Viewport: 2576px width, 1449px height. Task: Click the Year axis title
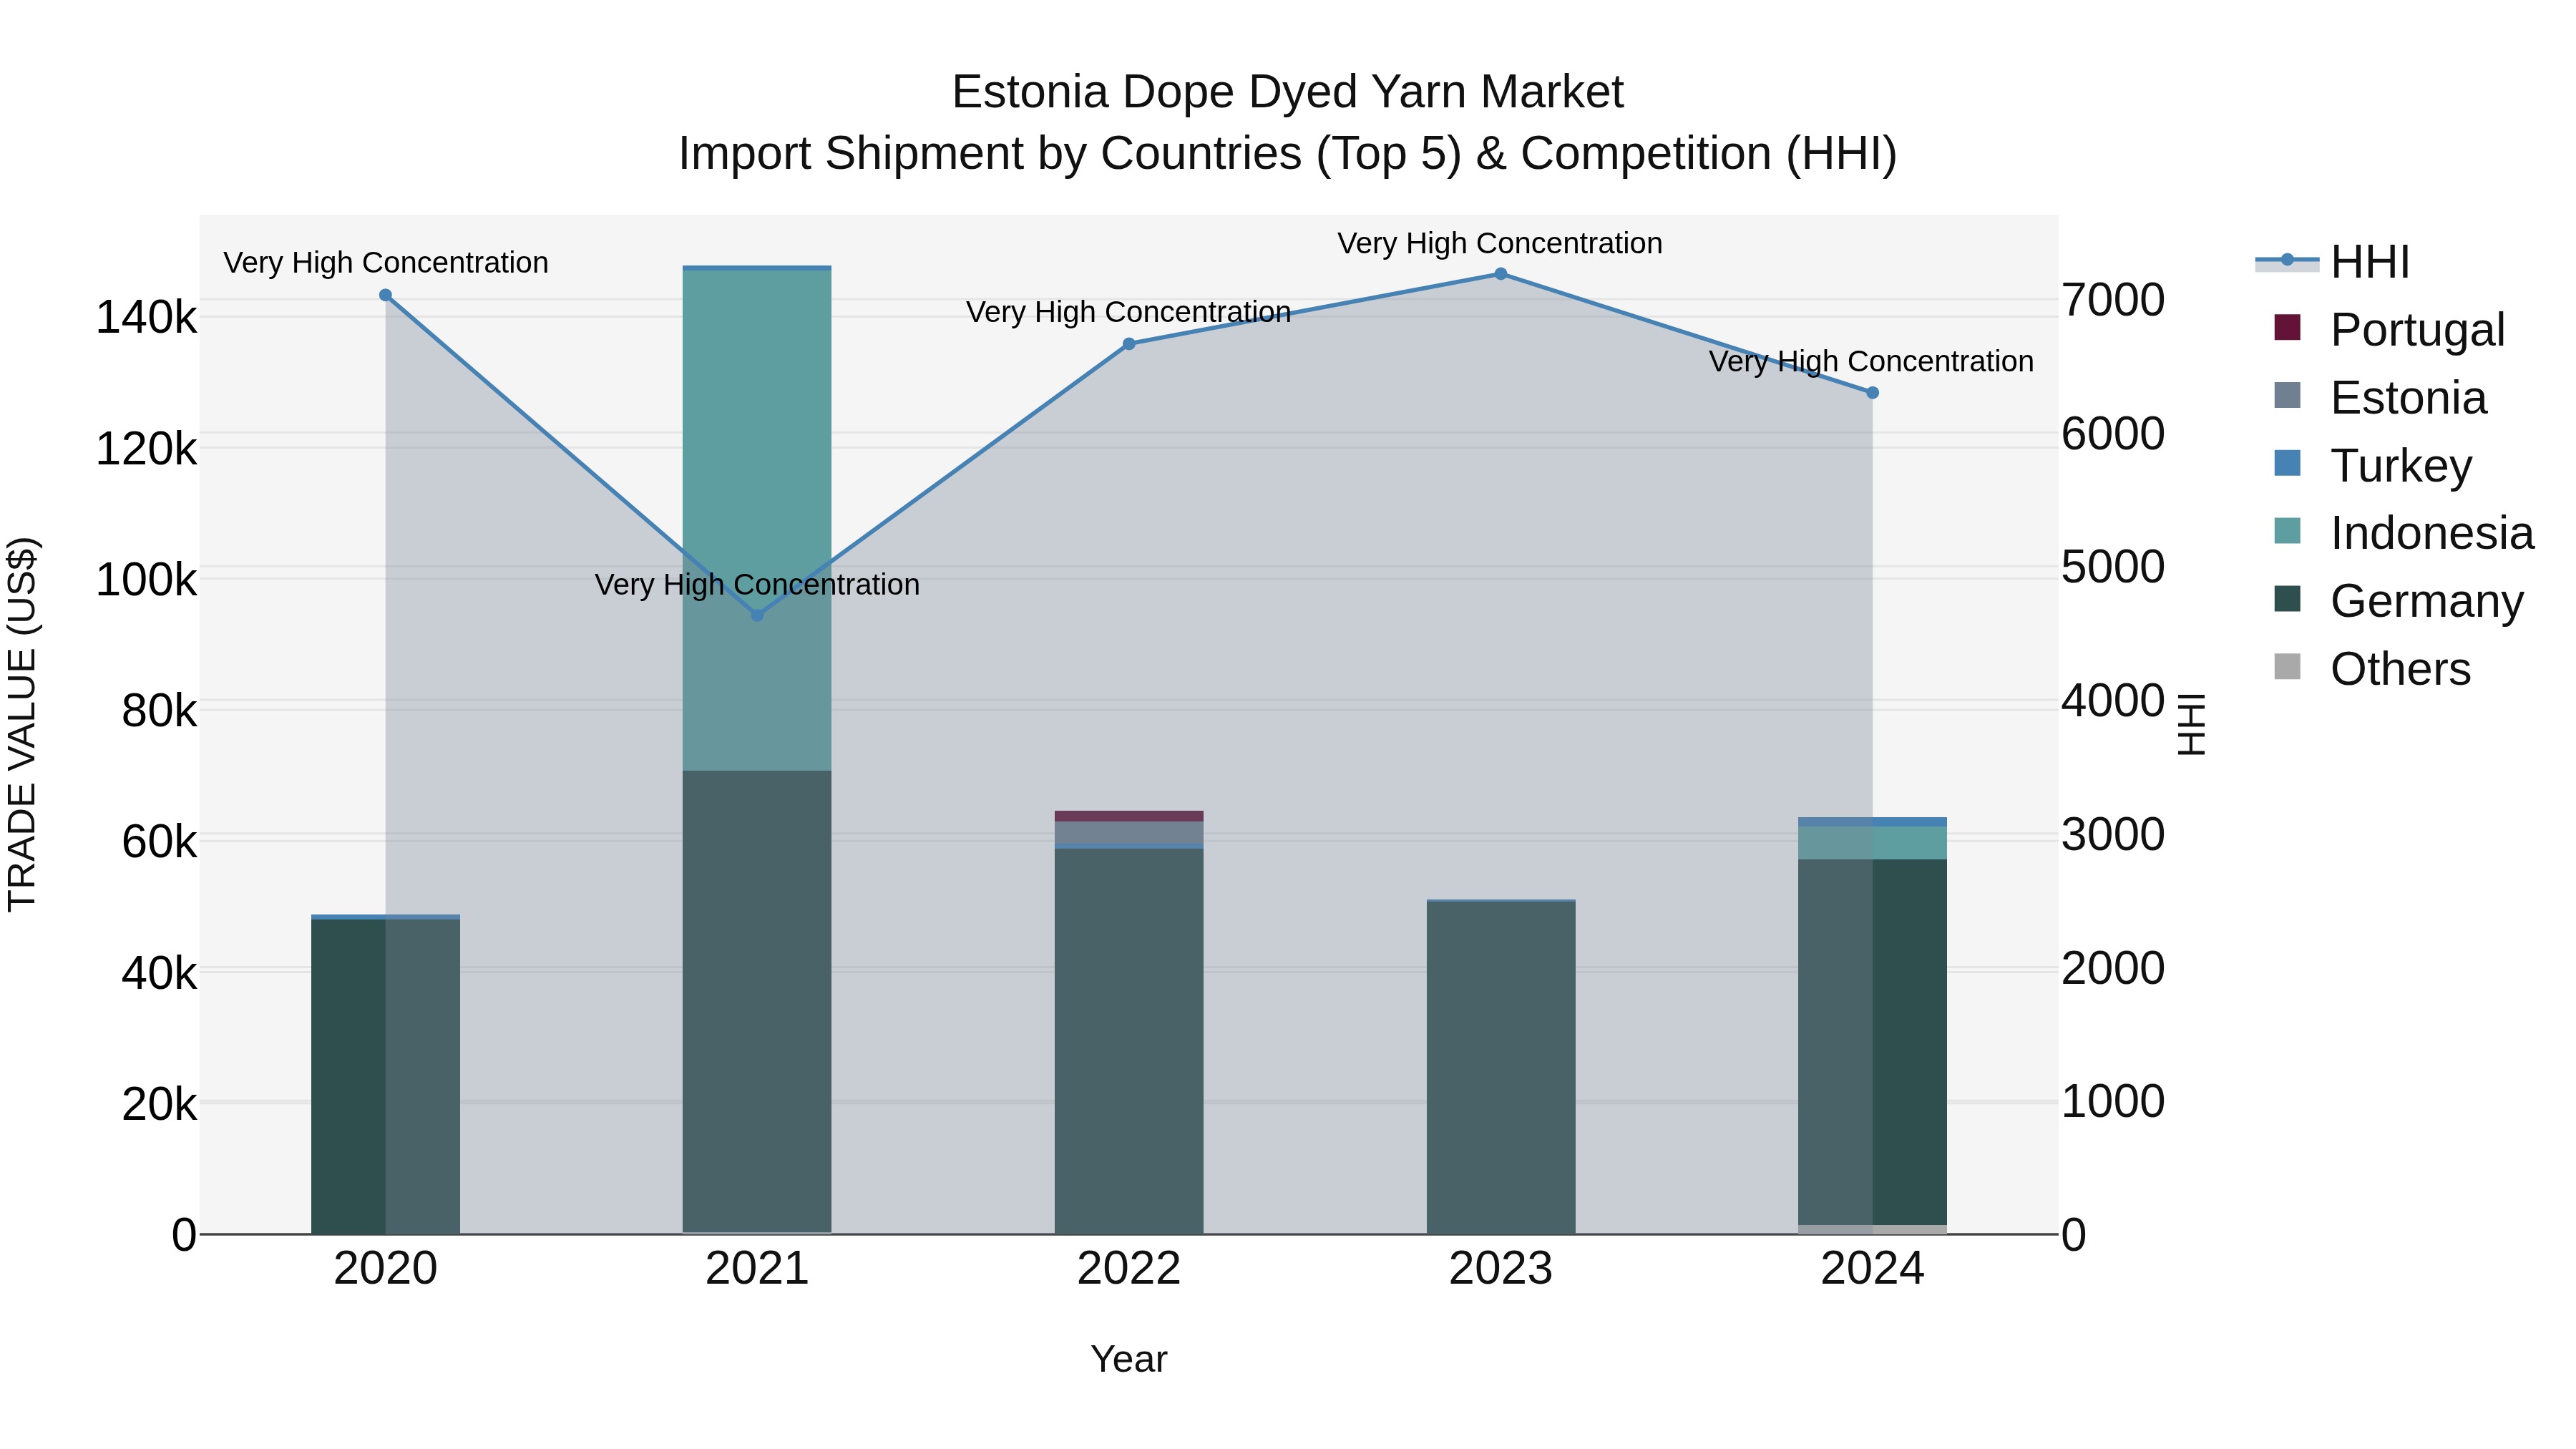click(1129, 1359)
